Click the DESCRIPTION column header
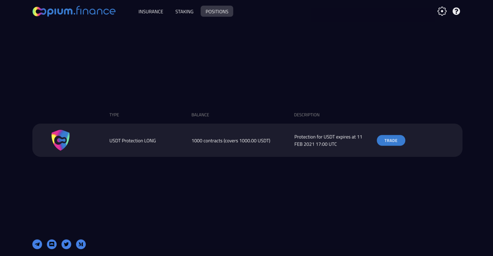 click(x=307, y=115)
